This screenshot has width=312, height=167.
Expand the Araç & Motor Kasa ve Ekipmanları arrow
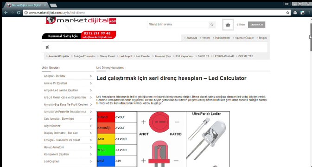(91, 97)
